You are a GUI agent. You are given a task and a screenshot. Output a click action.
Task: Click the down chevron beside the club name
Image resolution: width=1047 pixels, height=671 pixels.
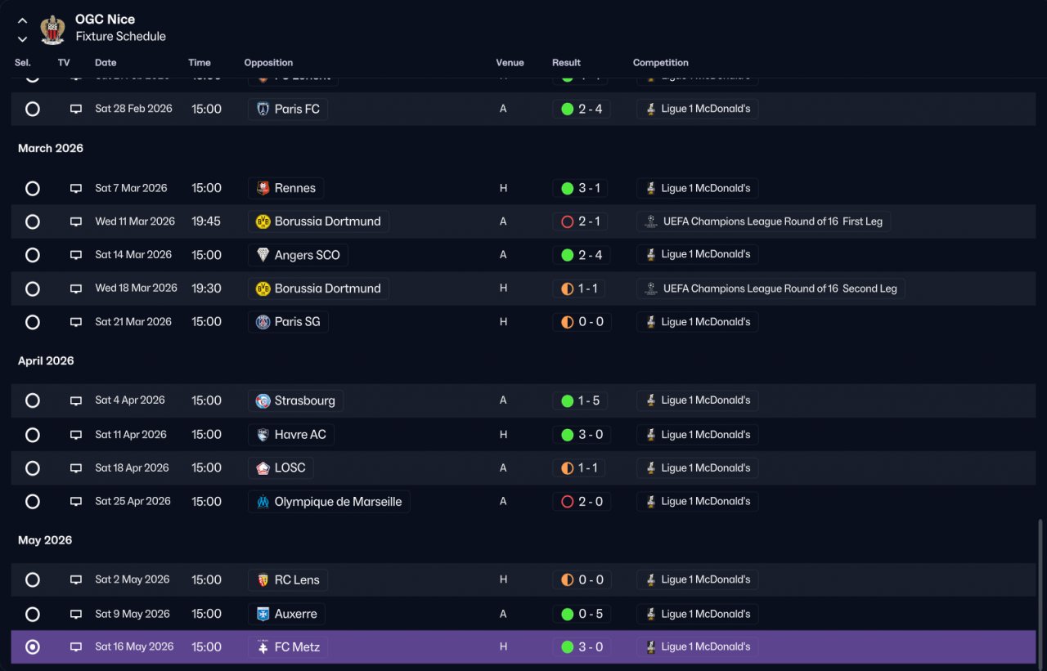[x=22, y=39]
